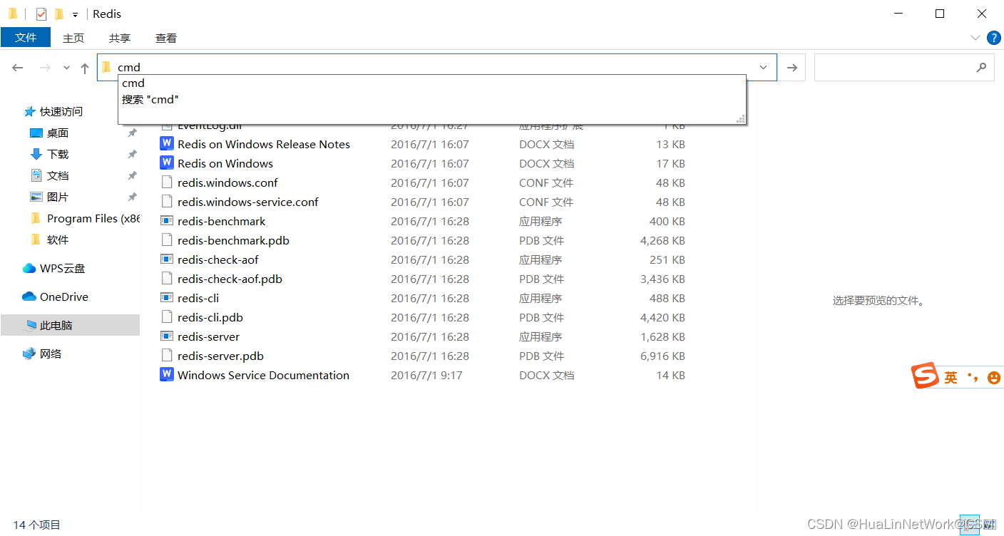
Task: Click the magnifier search icon
Action: tap(981, 67)
